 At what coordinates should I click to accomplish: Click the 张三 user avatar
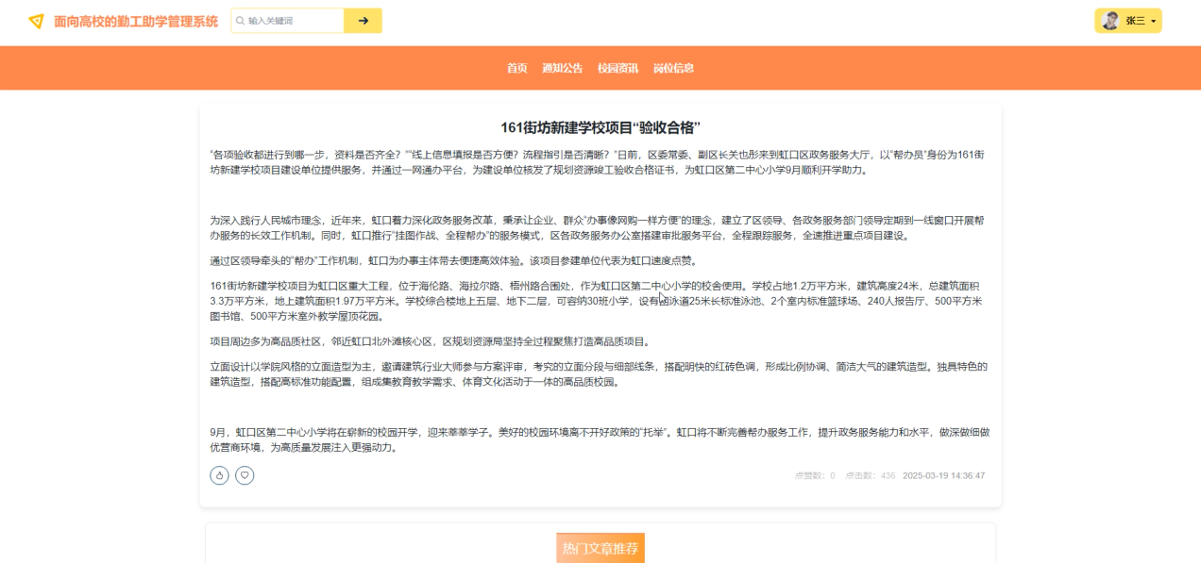[1110, 21]
